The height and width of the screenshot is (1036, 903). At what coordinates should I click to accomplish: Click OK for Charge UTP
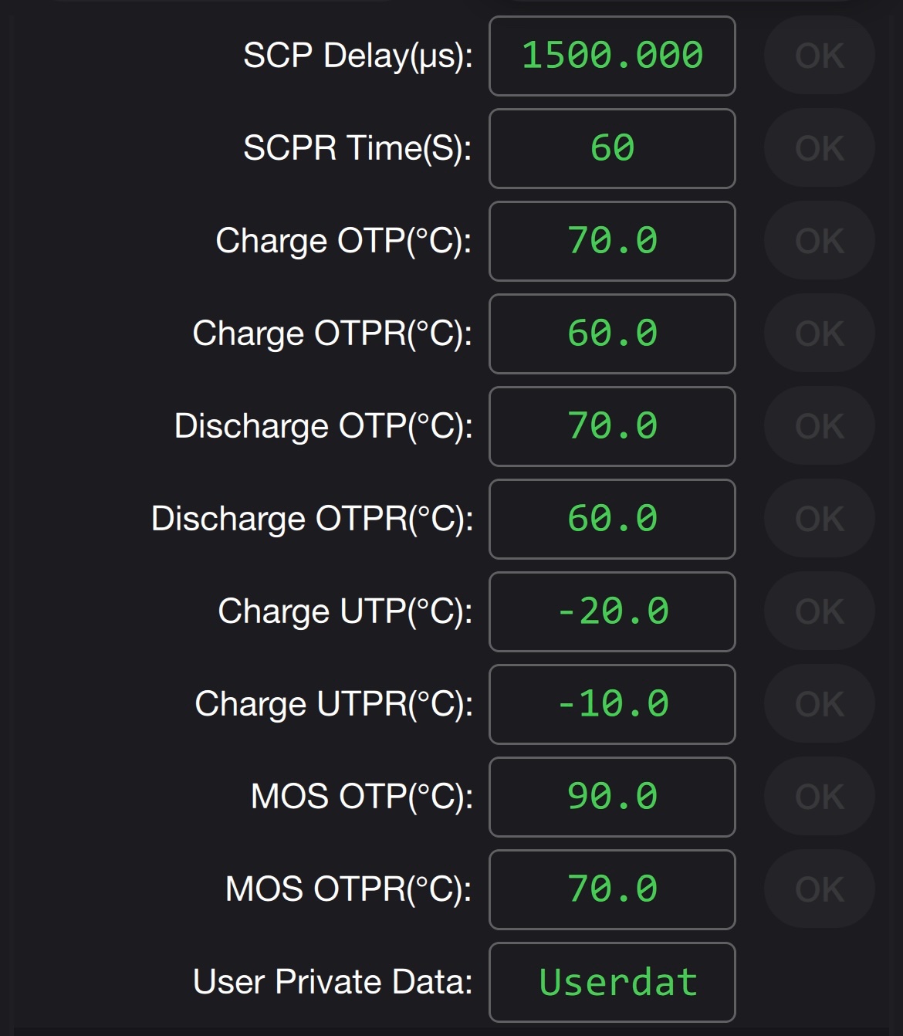tap(819, 612)
